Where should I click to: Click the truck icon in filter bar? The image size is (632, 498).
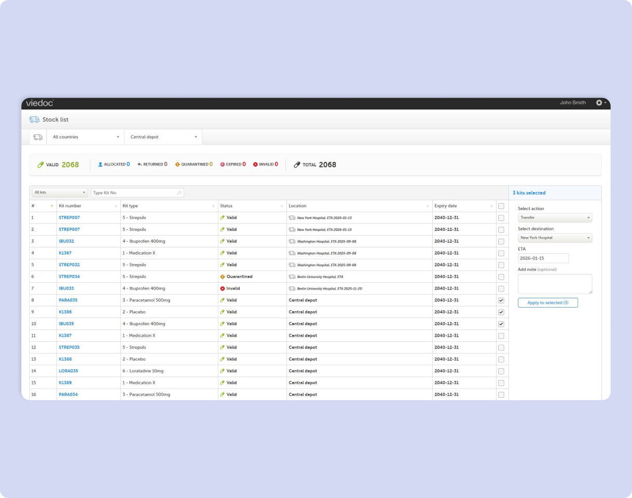point(38,137)
